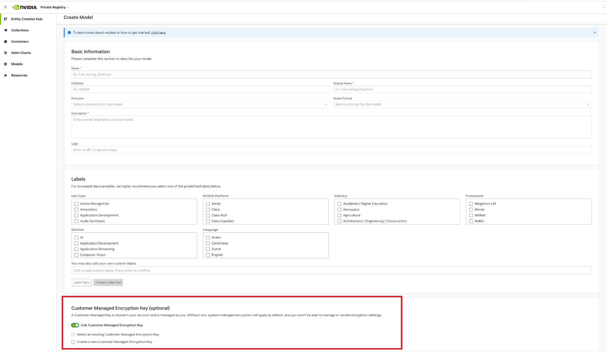Click the Name input field
This screenshot has height=352, width=607.
pyautogui.click(x=331, y=74)
